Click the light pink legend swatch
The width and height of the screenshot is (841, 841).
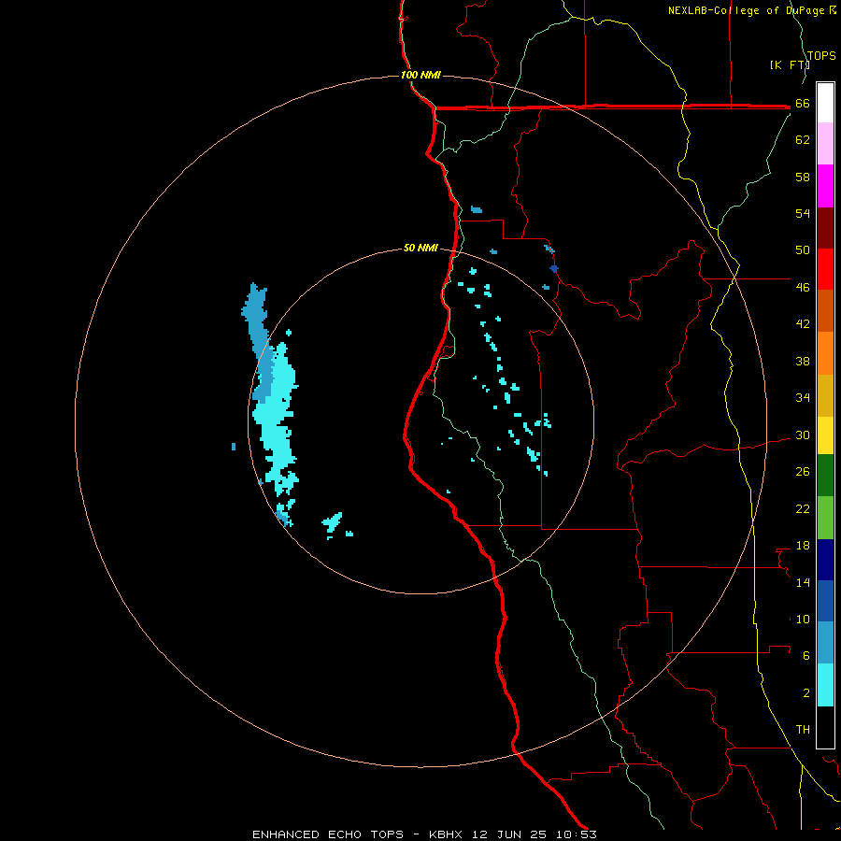point(825,144)
